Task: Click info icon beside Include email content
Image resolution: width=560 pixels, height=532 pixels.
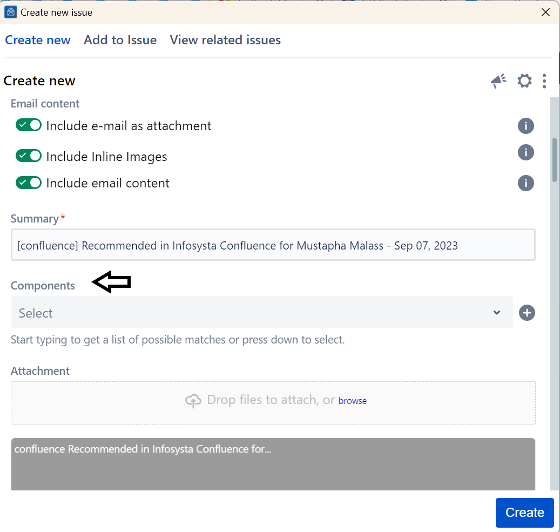Action: click(x=525, y=183)
